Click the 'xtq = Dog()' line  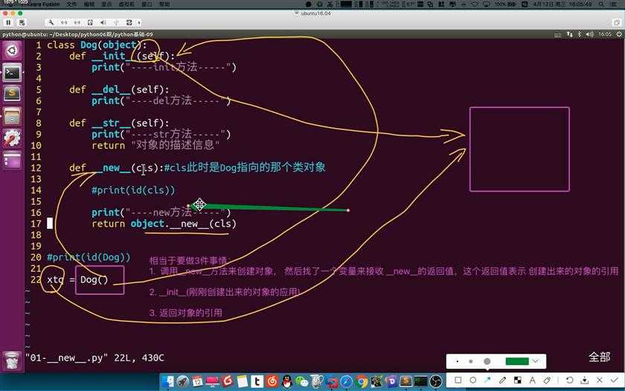coord(77,280)
